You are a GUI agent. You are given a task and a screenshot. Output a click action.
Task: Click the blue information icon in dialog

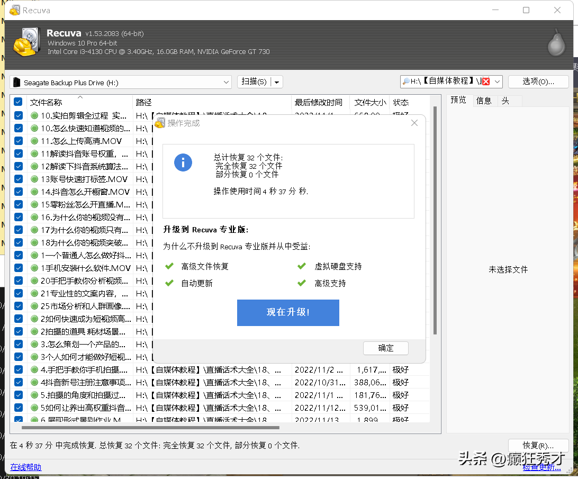tap(183, 162)
